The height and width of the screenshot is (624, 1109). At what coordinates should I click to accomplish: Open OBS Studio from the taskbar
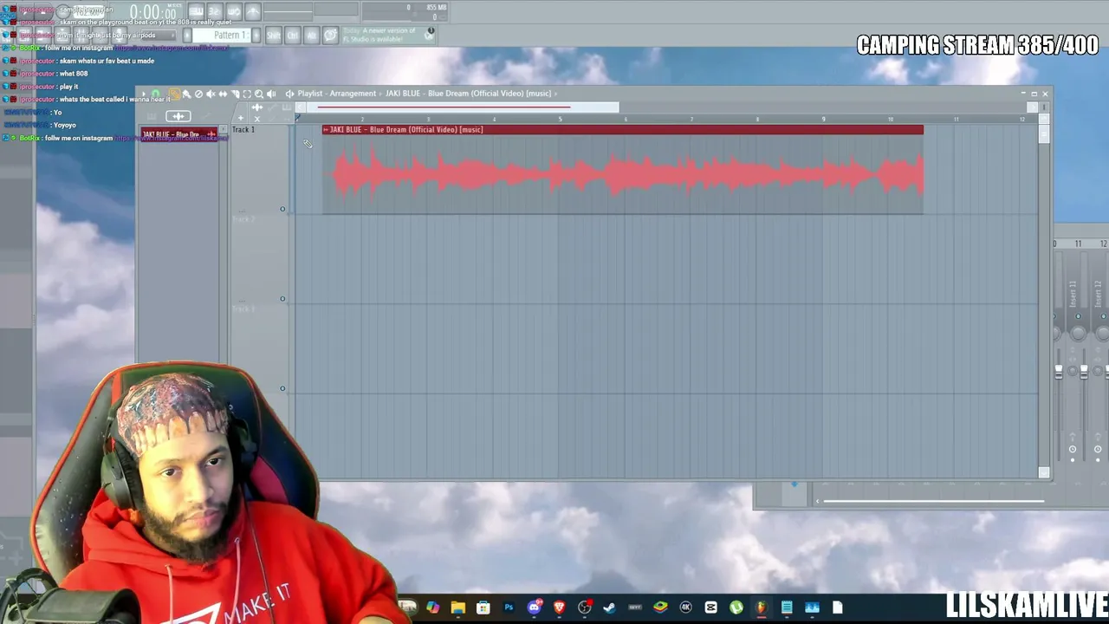tap(585, 608)
